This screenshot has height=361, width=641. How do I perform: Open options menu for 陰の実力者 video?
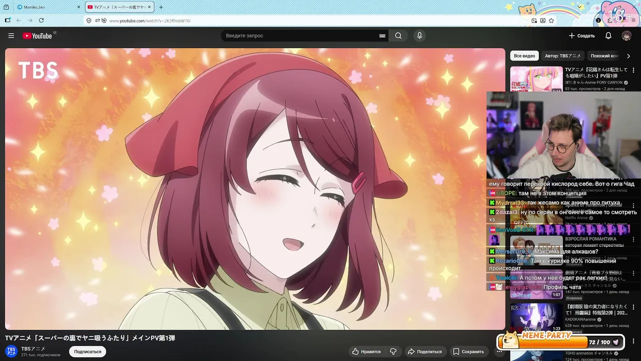[x=633, y=307]
